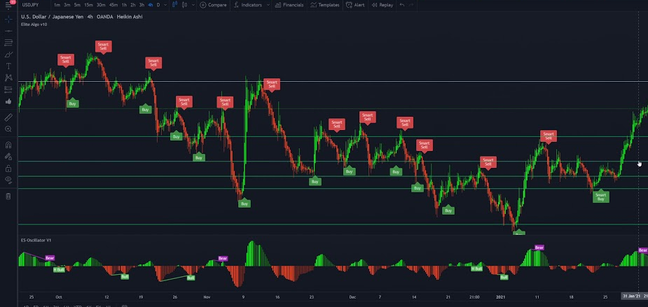Click the U.S. Dollar / Japanese Yen title
This screenshot has width=648, height=307.
coord(52,17)
